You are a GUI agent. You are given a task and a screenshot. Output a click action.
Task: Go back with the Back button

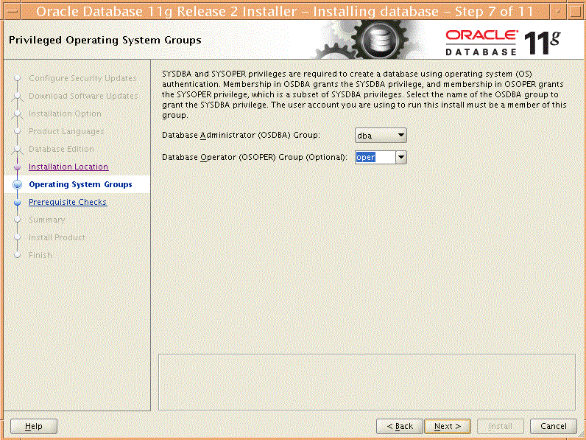(x=400, y=426)
